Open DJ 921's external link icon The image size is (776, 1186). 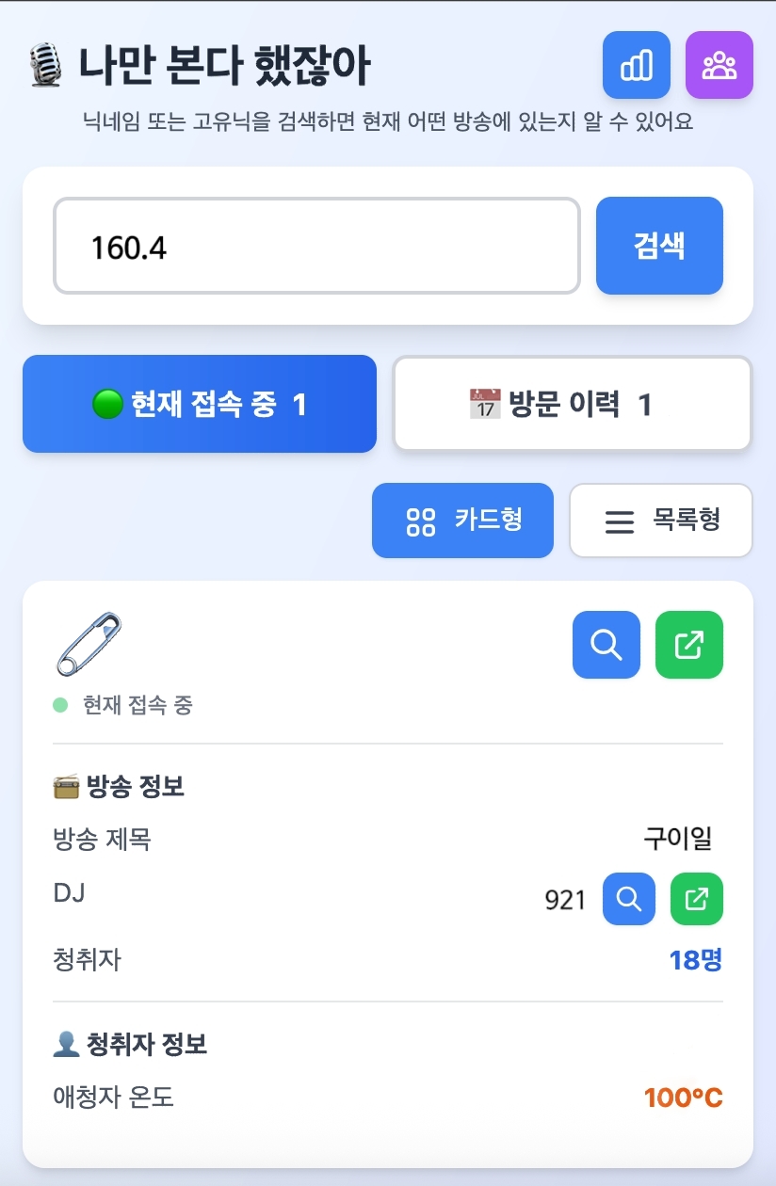[697, 899]
